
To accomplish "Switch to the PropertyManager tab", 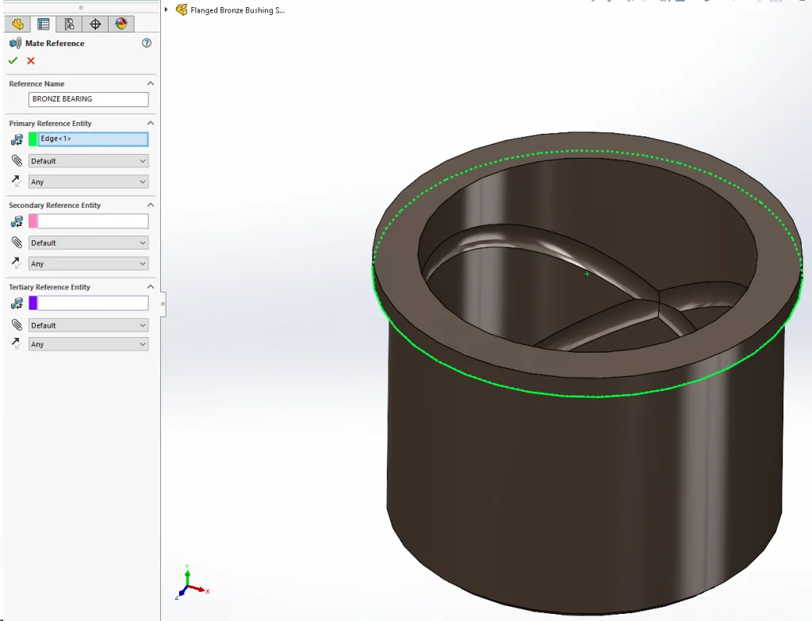I will pyautogui.click(x=44, y=24).
